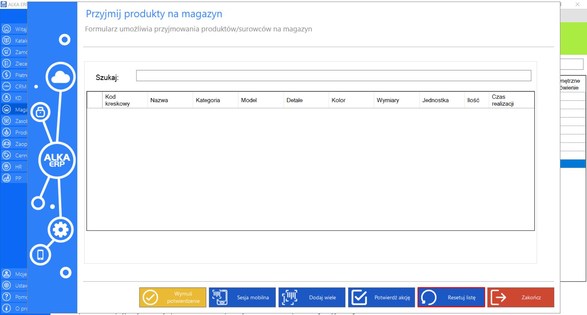Screen dimensions: 587x315
Task: Sort by Kod kreskowy column header
Action: pos(125,100)
